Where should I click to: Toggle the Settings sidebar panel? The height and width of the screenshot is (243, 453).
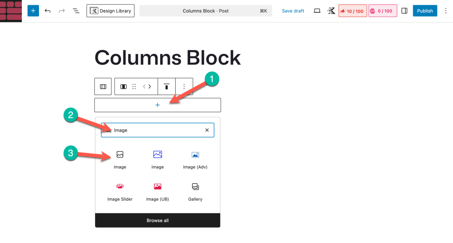pos(404,11)
